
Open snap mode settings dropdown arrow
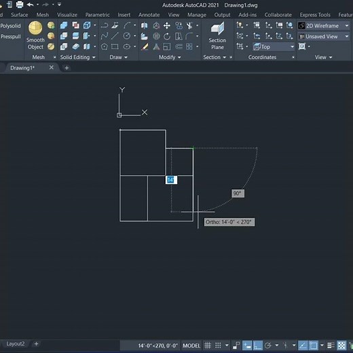(227, 346)
